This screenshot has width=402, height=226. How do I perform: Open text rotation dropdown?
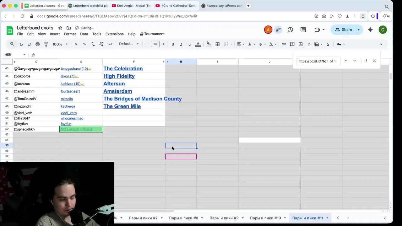(273, 44)
